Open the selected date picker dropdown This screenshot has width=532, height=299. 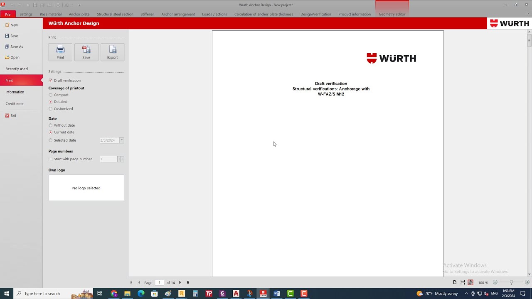pyautogui.click(x=121, y=140)
